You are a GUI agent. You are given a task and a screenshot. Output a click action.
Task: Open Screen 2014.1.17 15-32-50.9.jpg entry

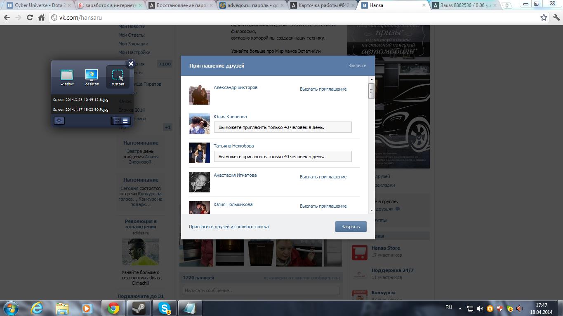point(81,110)
